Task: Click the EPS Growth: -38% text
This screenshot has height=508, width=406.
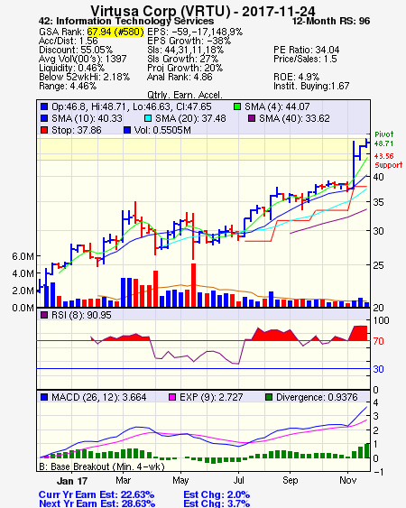Action: click(189, 41)
